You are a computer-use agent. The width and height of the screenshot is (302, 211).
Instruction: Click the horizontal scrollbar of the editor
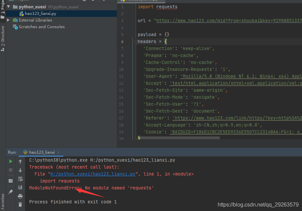[x=180, y=138]
